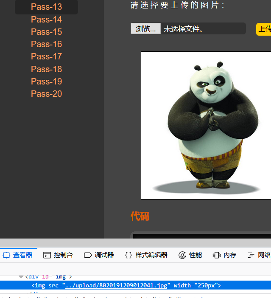This screenshot has width=271, height=298.
Task: Open Pass-19 level link
Action: (x=46, y=82)
